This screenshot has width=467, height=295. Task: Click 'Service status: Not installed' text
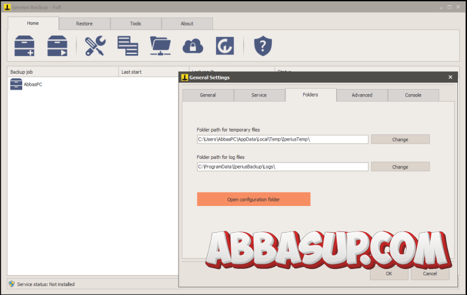tap(46, 284)
